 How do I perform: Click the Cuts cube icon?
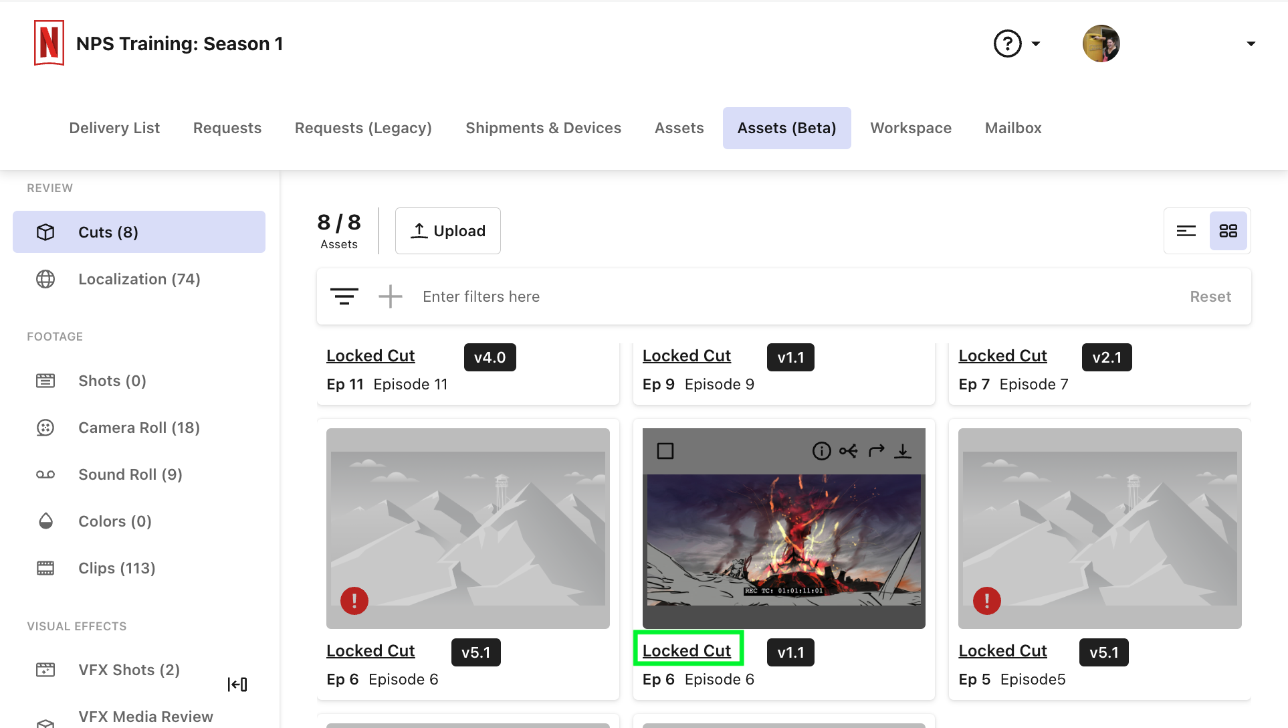[x=45, y=232]
